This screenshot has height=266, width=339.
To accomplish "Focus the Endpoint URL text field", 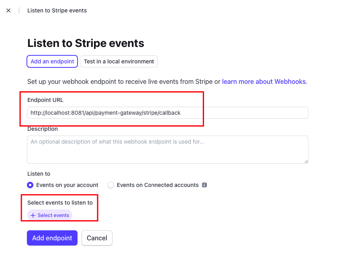I will pos(167,113).
